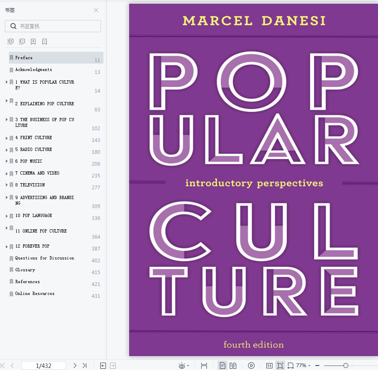Expand chapter 6 Pop Music
378x370 pixels.
tap(7, 161)
